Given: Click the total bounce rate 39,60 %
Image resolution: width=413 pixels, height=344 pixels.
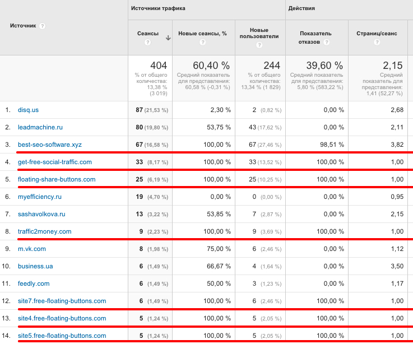Looking at the screenshot, I should pos(324,66).
